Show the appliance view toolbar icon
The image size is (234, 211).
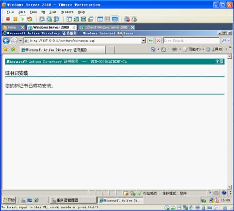[107, 19]
